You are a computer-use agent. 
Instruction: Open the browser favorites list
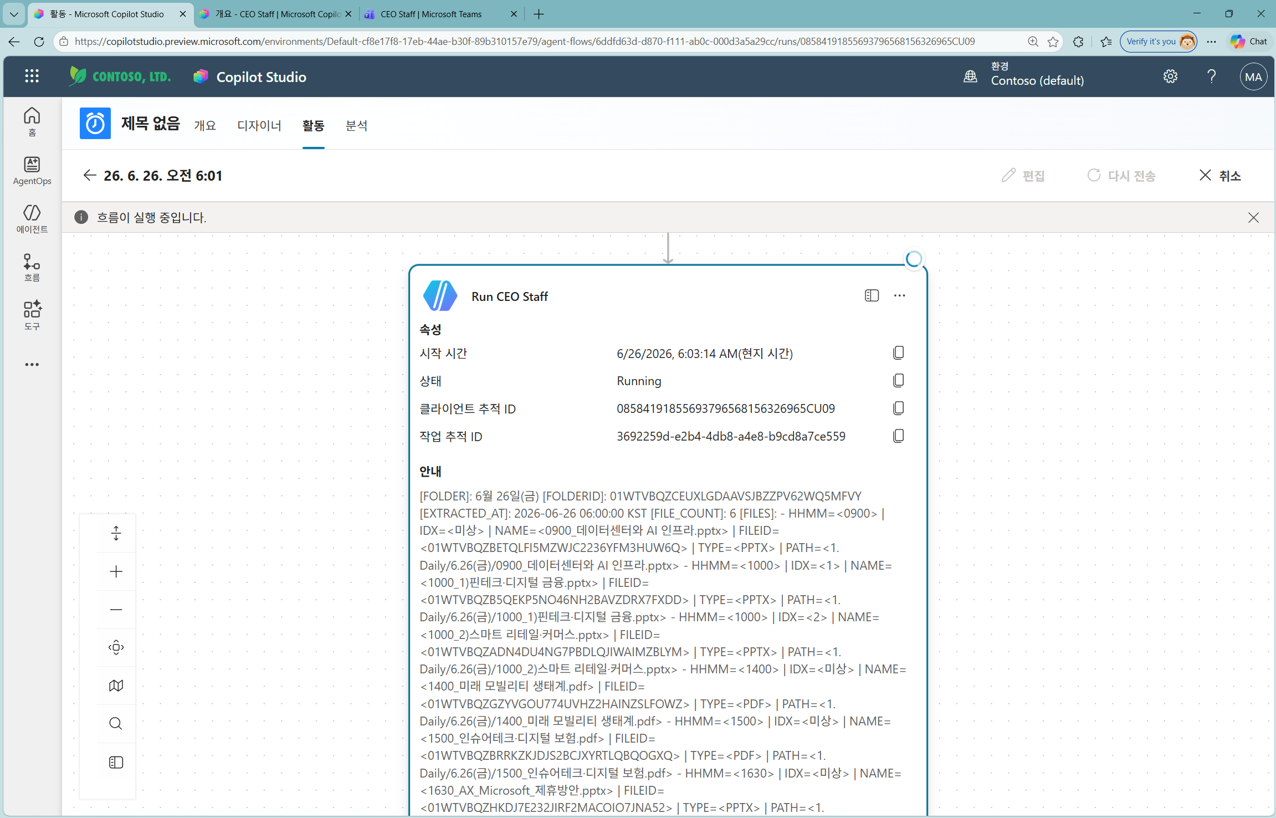[x=1106, y=42]
